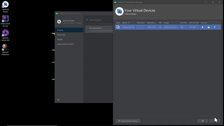Select the Nexus 6 API 28 name cell
224x126 pixels.
(128, 27)
